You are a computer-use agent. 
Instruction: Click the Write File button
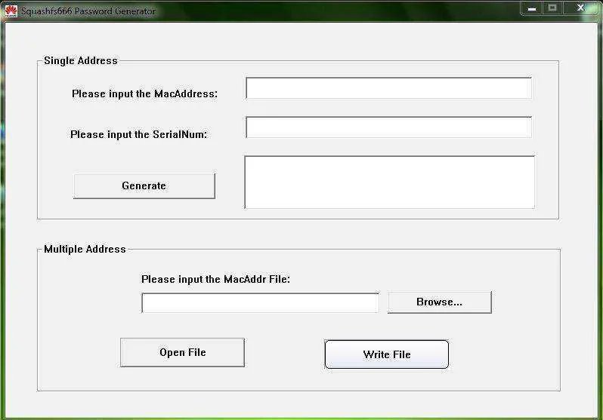[x=386, y=354]
